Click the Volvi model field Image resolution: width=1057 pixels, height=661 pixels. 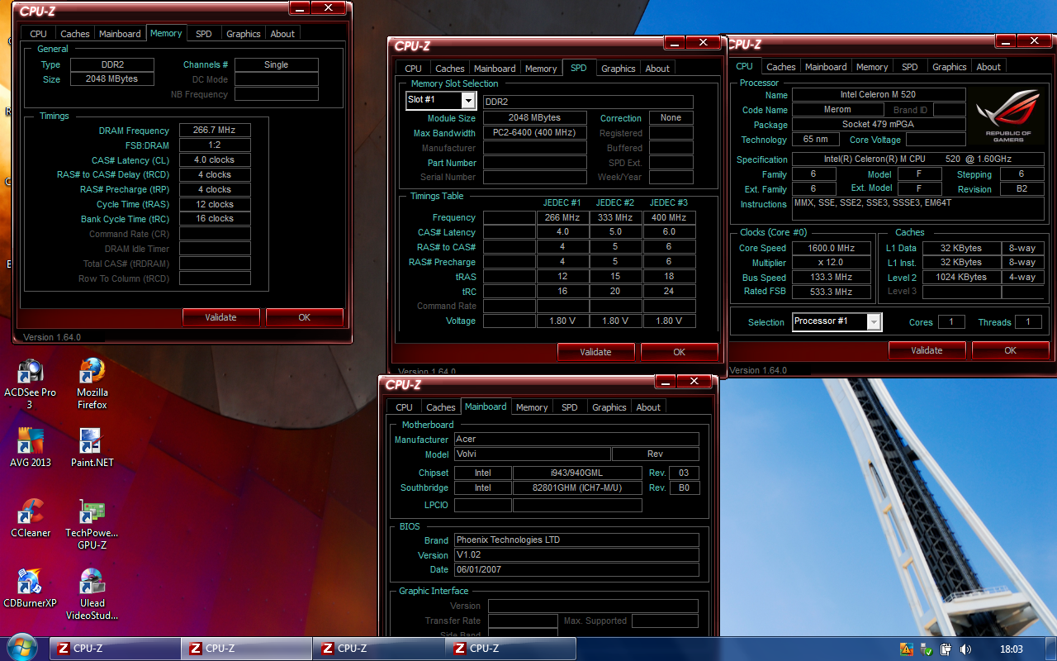(x=533, y=454)
